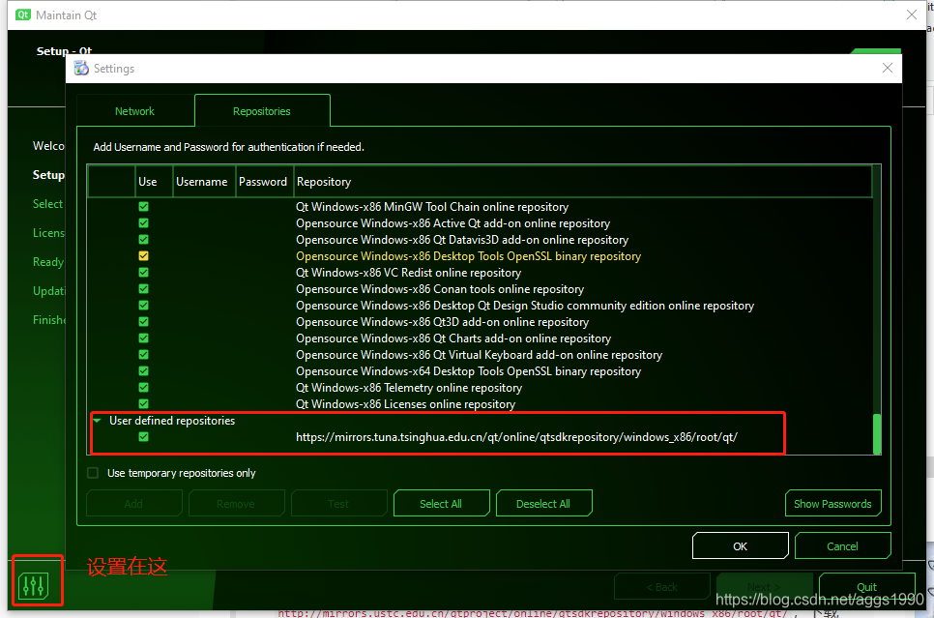
Task: Uncheck MinGW Tool Chain repository
Action: click(x=143, y=207)
